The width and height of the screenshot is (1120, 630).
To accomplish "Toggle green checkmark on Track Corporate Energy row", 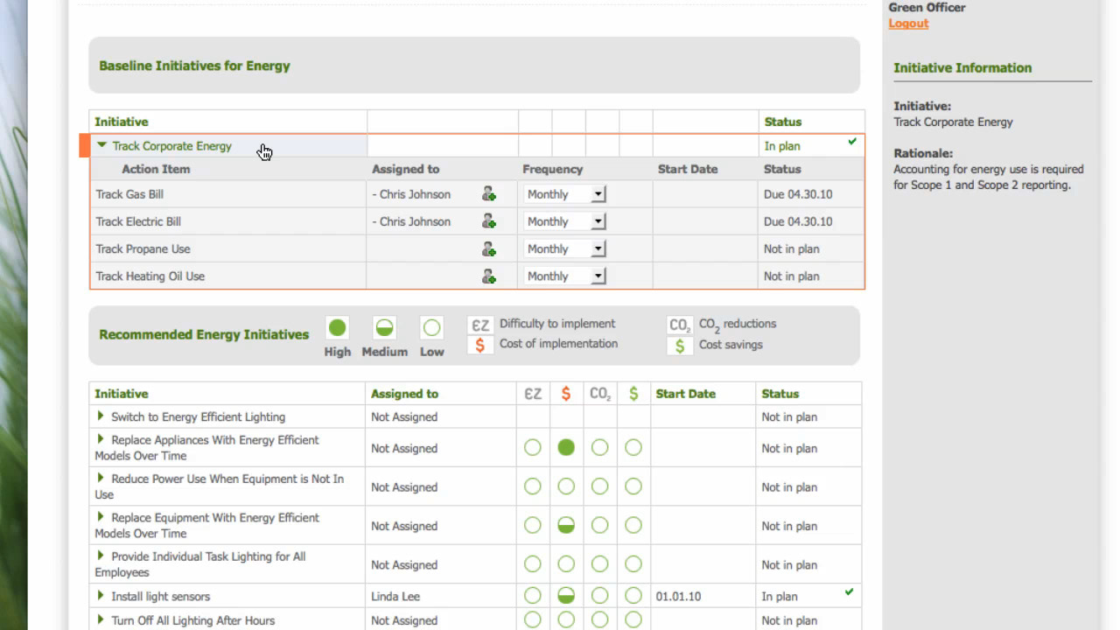I will coord(852,141).
